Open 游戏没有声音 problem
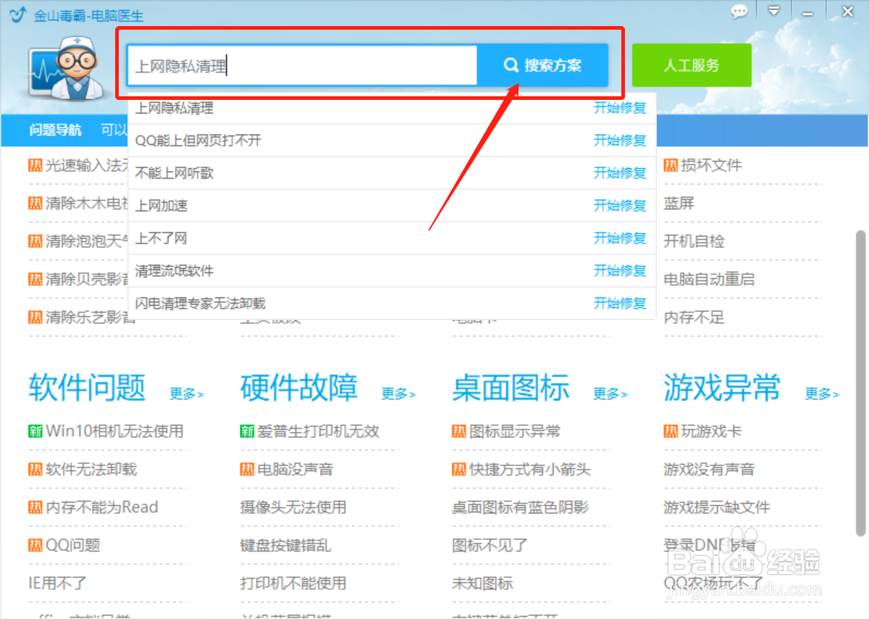869x619 pixels. tap(709, 469)
